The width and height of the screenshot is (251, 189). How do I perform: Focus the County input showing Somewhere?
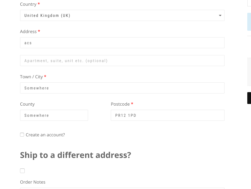pyautogui.click(x=54, y=115)
